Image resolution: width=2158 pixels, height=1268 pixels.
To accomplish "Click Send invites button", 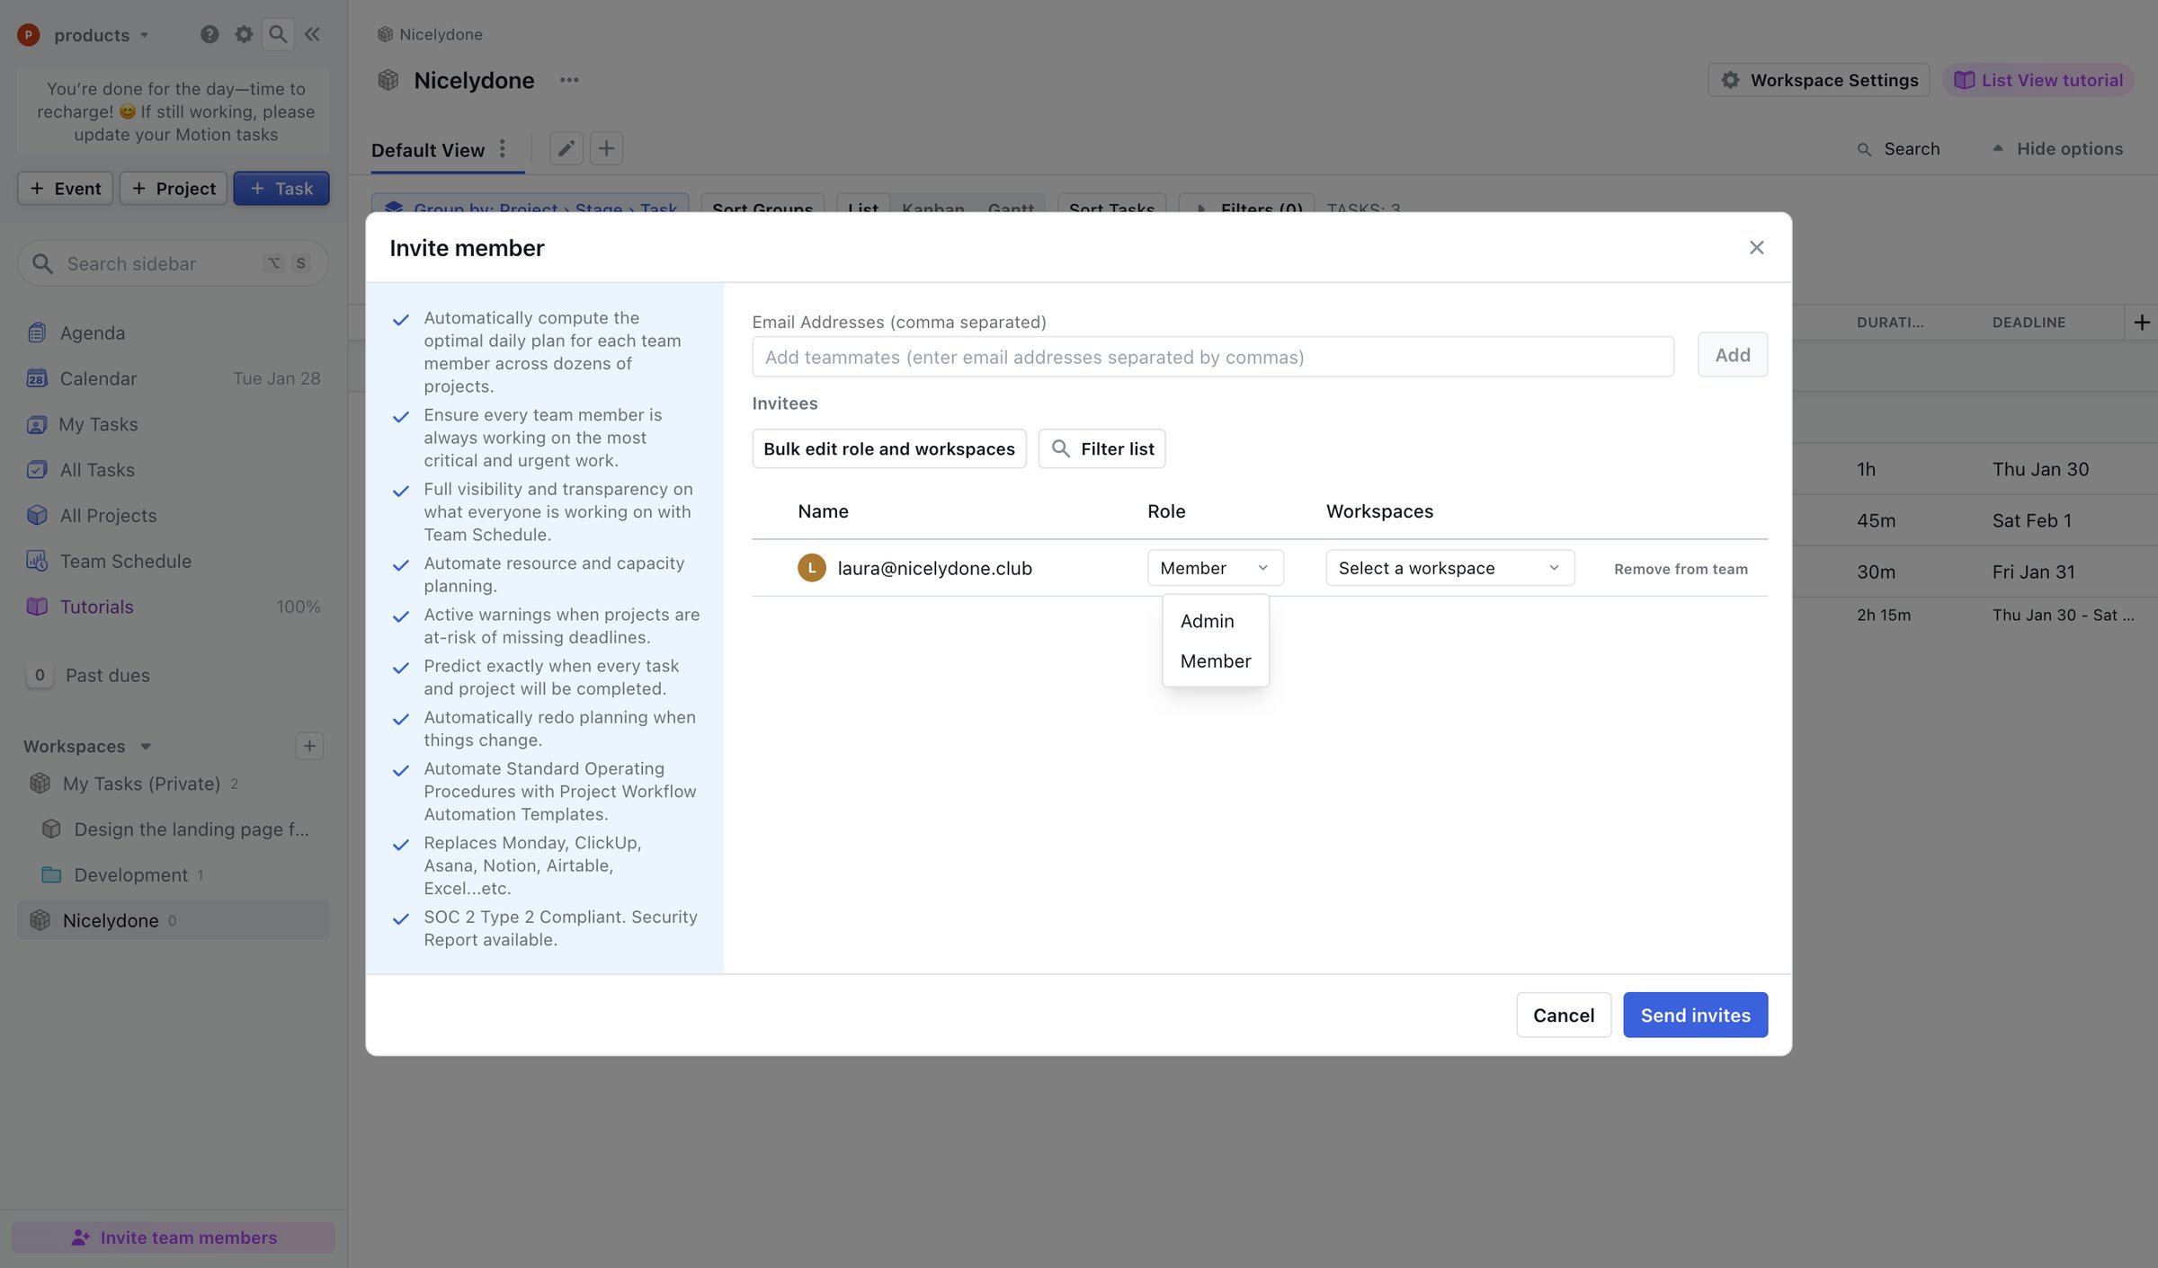I will coord(1695,1015).
